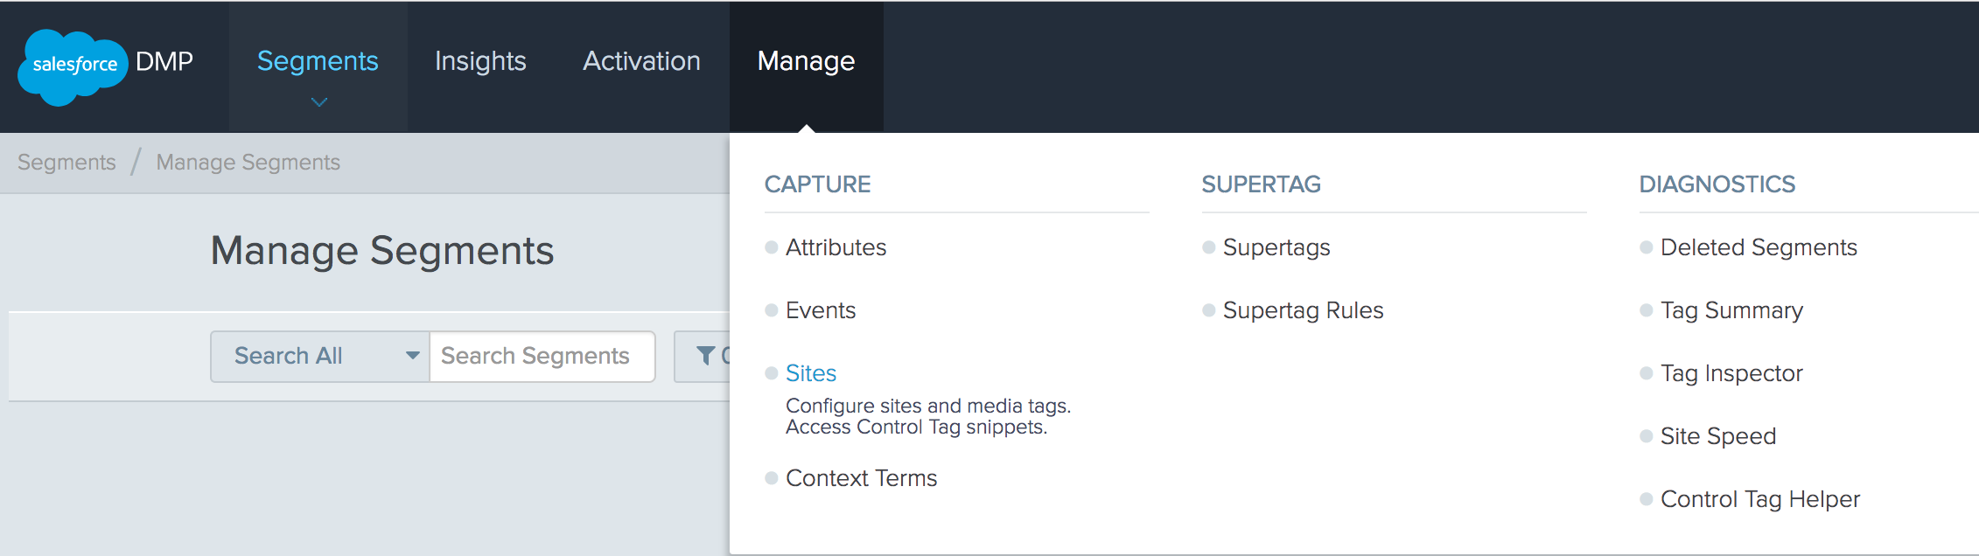The width and height of the screenshot is (1979, 556).
Task: View Deleted Segments under Diagnostics
Action: [1758, 247]
